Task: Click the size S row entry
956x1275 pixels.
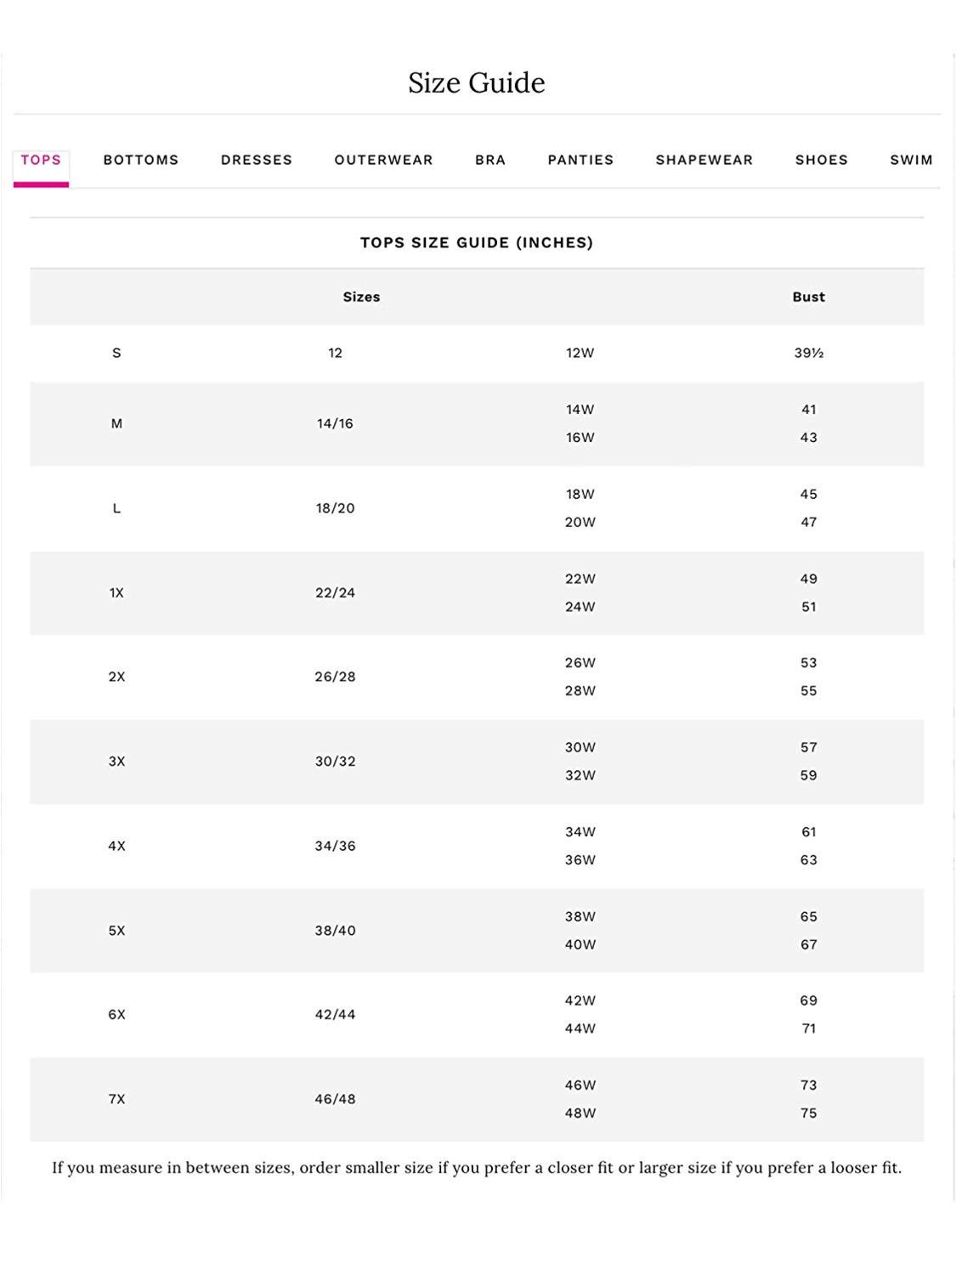Action: [x=117, y=352]
